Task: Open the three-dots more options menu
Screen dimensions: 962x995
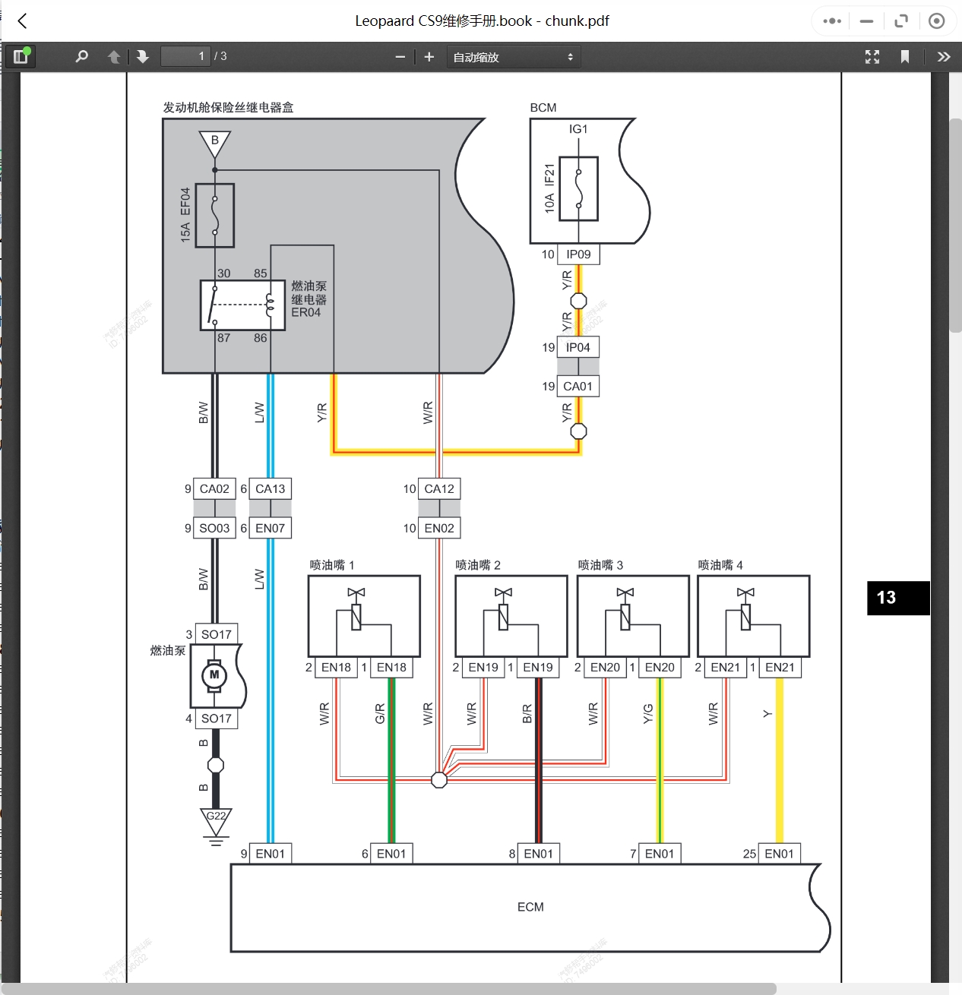Action: point(832,21)
